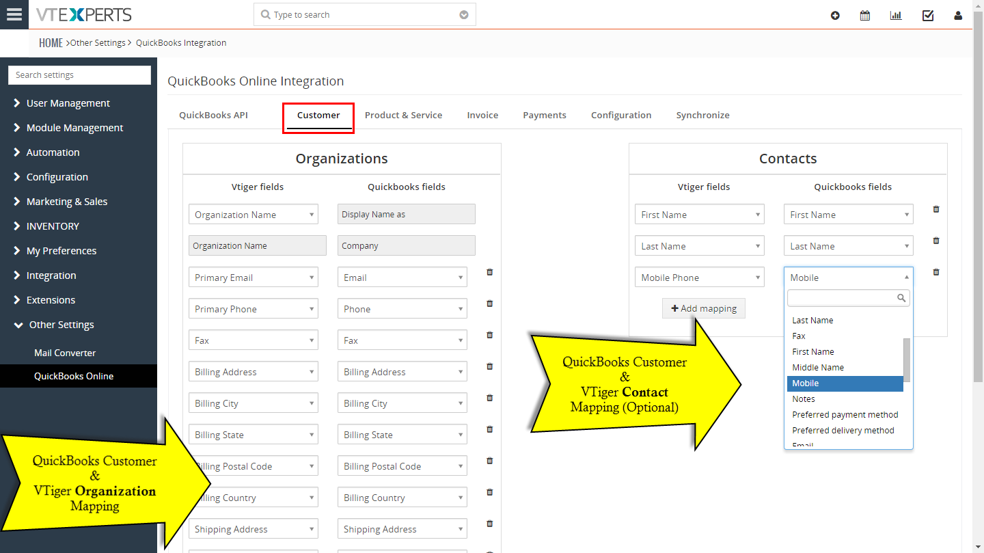
Task: Choose Preferred delivery method option
Action: pos(845,430)
